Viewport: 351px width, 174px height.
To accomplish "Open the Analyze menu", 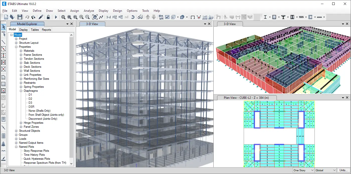I will (89, 11).
